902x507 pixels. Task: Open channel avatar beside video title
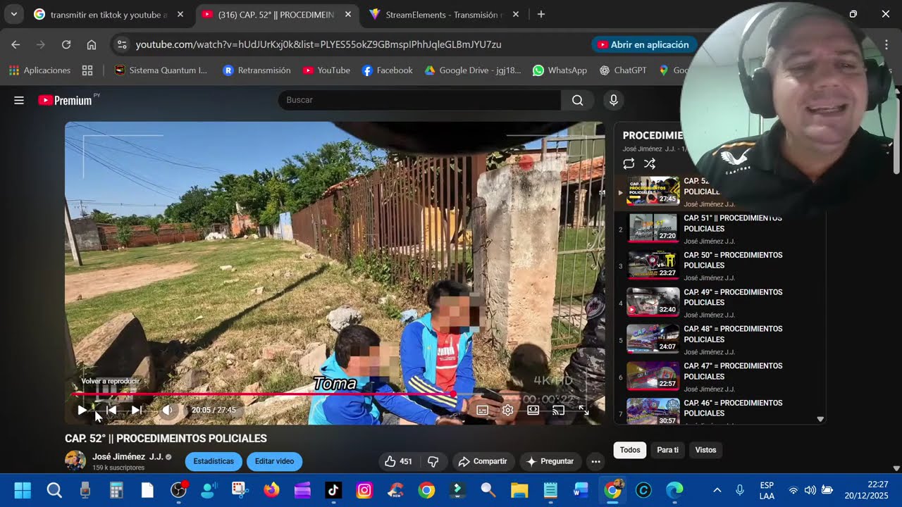coord(75,461)
